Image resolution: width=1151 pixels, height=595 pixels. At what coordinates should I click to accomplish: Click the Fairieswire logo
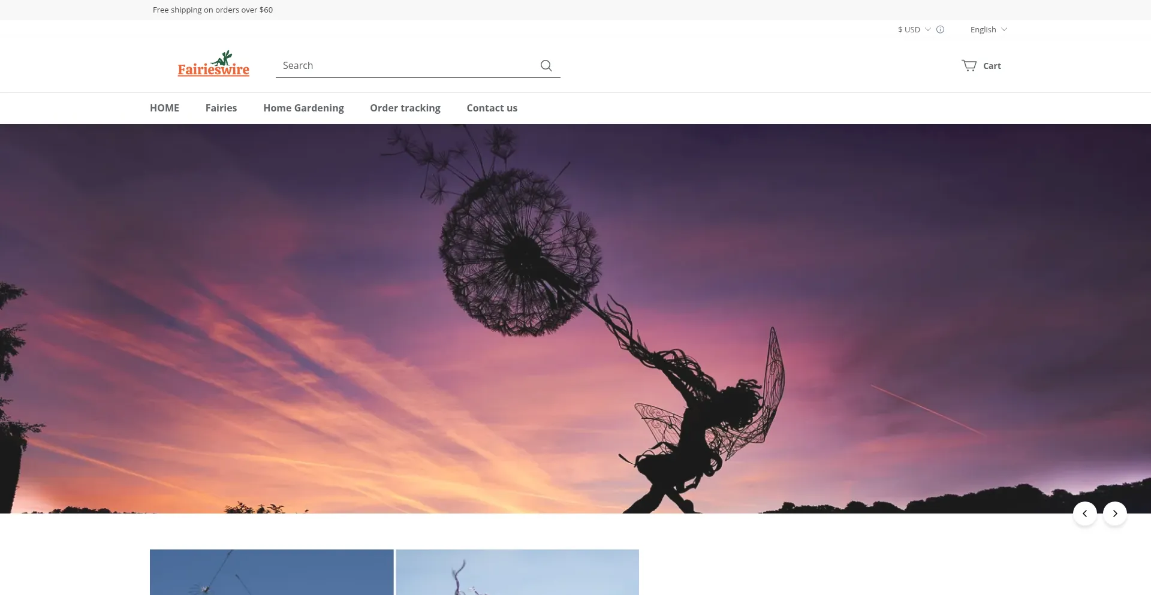(x=213, y=64)
